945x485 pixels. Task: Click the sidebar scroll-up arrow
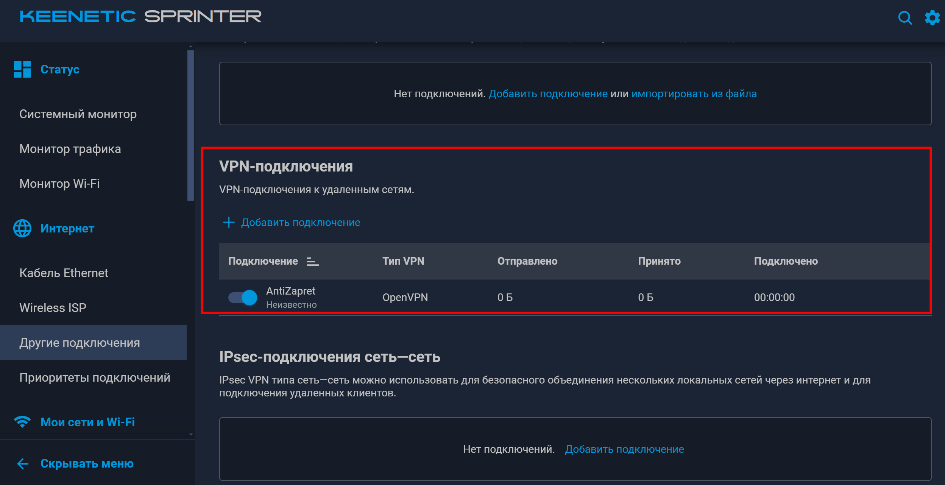191,46
